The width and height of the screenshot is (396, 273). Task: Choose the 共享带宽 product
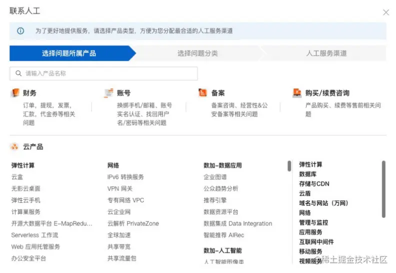[x=119, y=246]
